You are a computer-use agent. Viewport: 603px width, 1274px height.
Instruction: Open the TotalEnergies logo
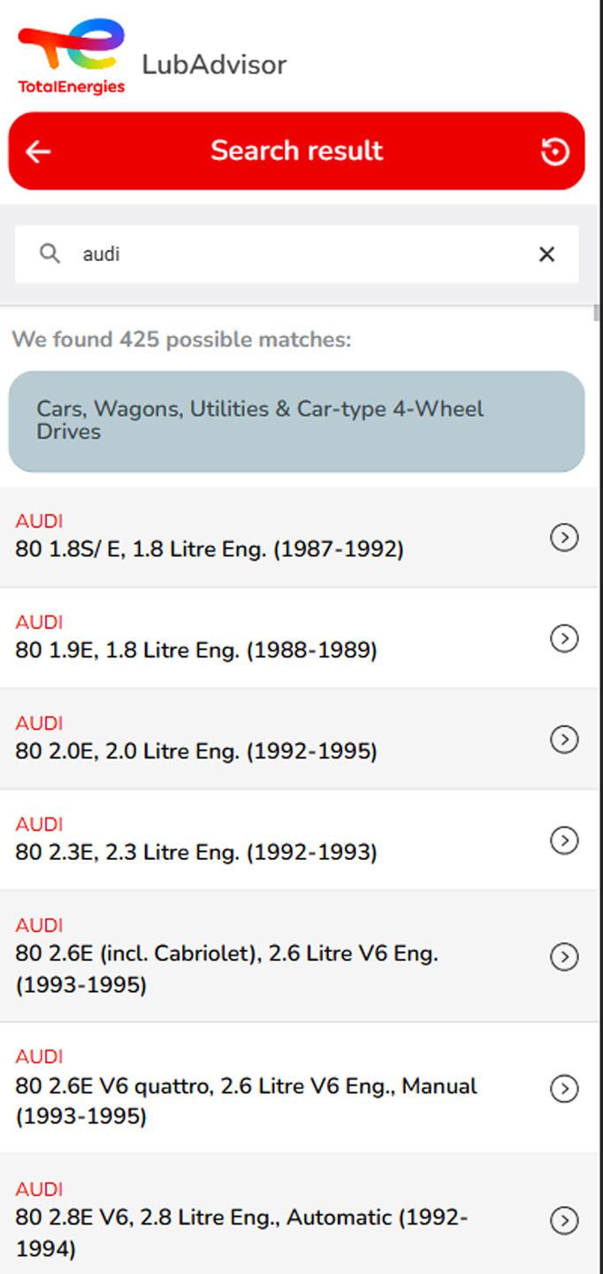click(x=72, y=57)
